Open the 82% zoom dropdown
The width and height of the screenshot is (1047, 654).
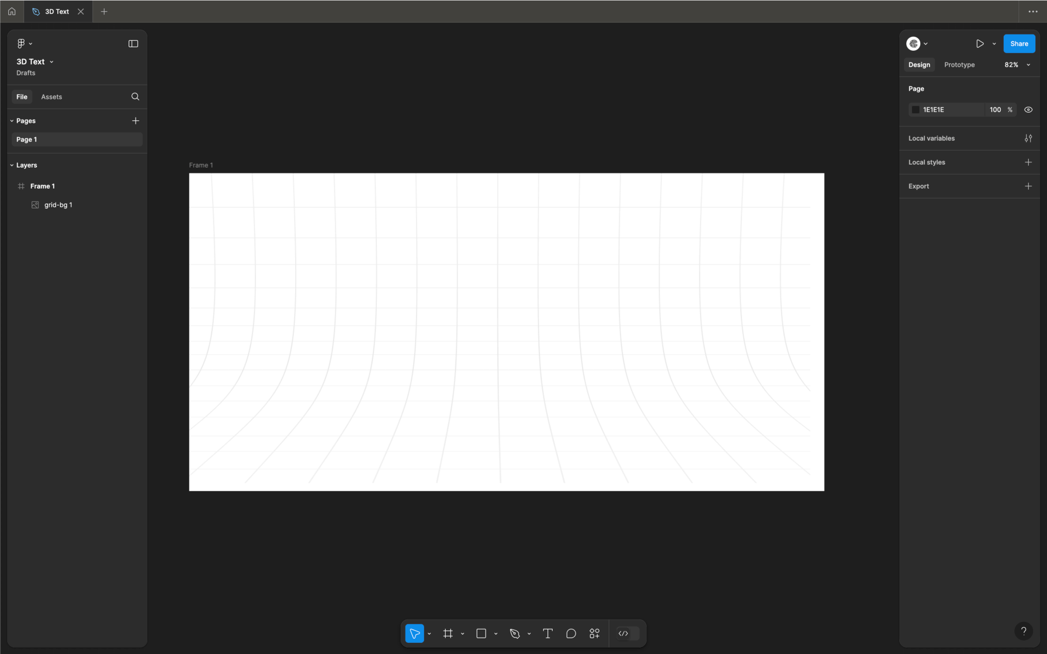tap(1017, 65)
